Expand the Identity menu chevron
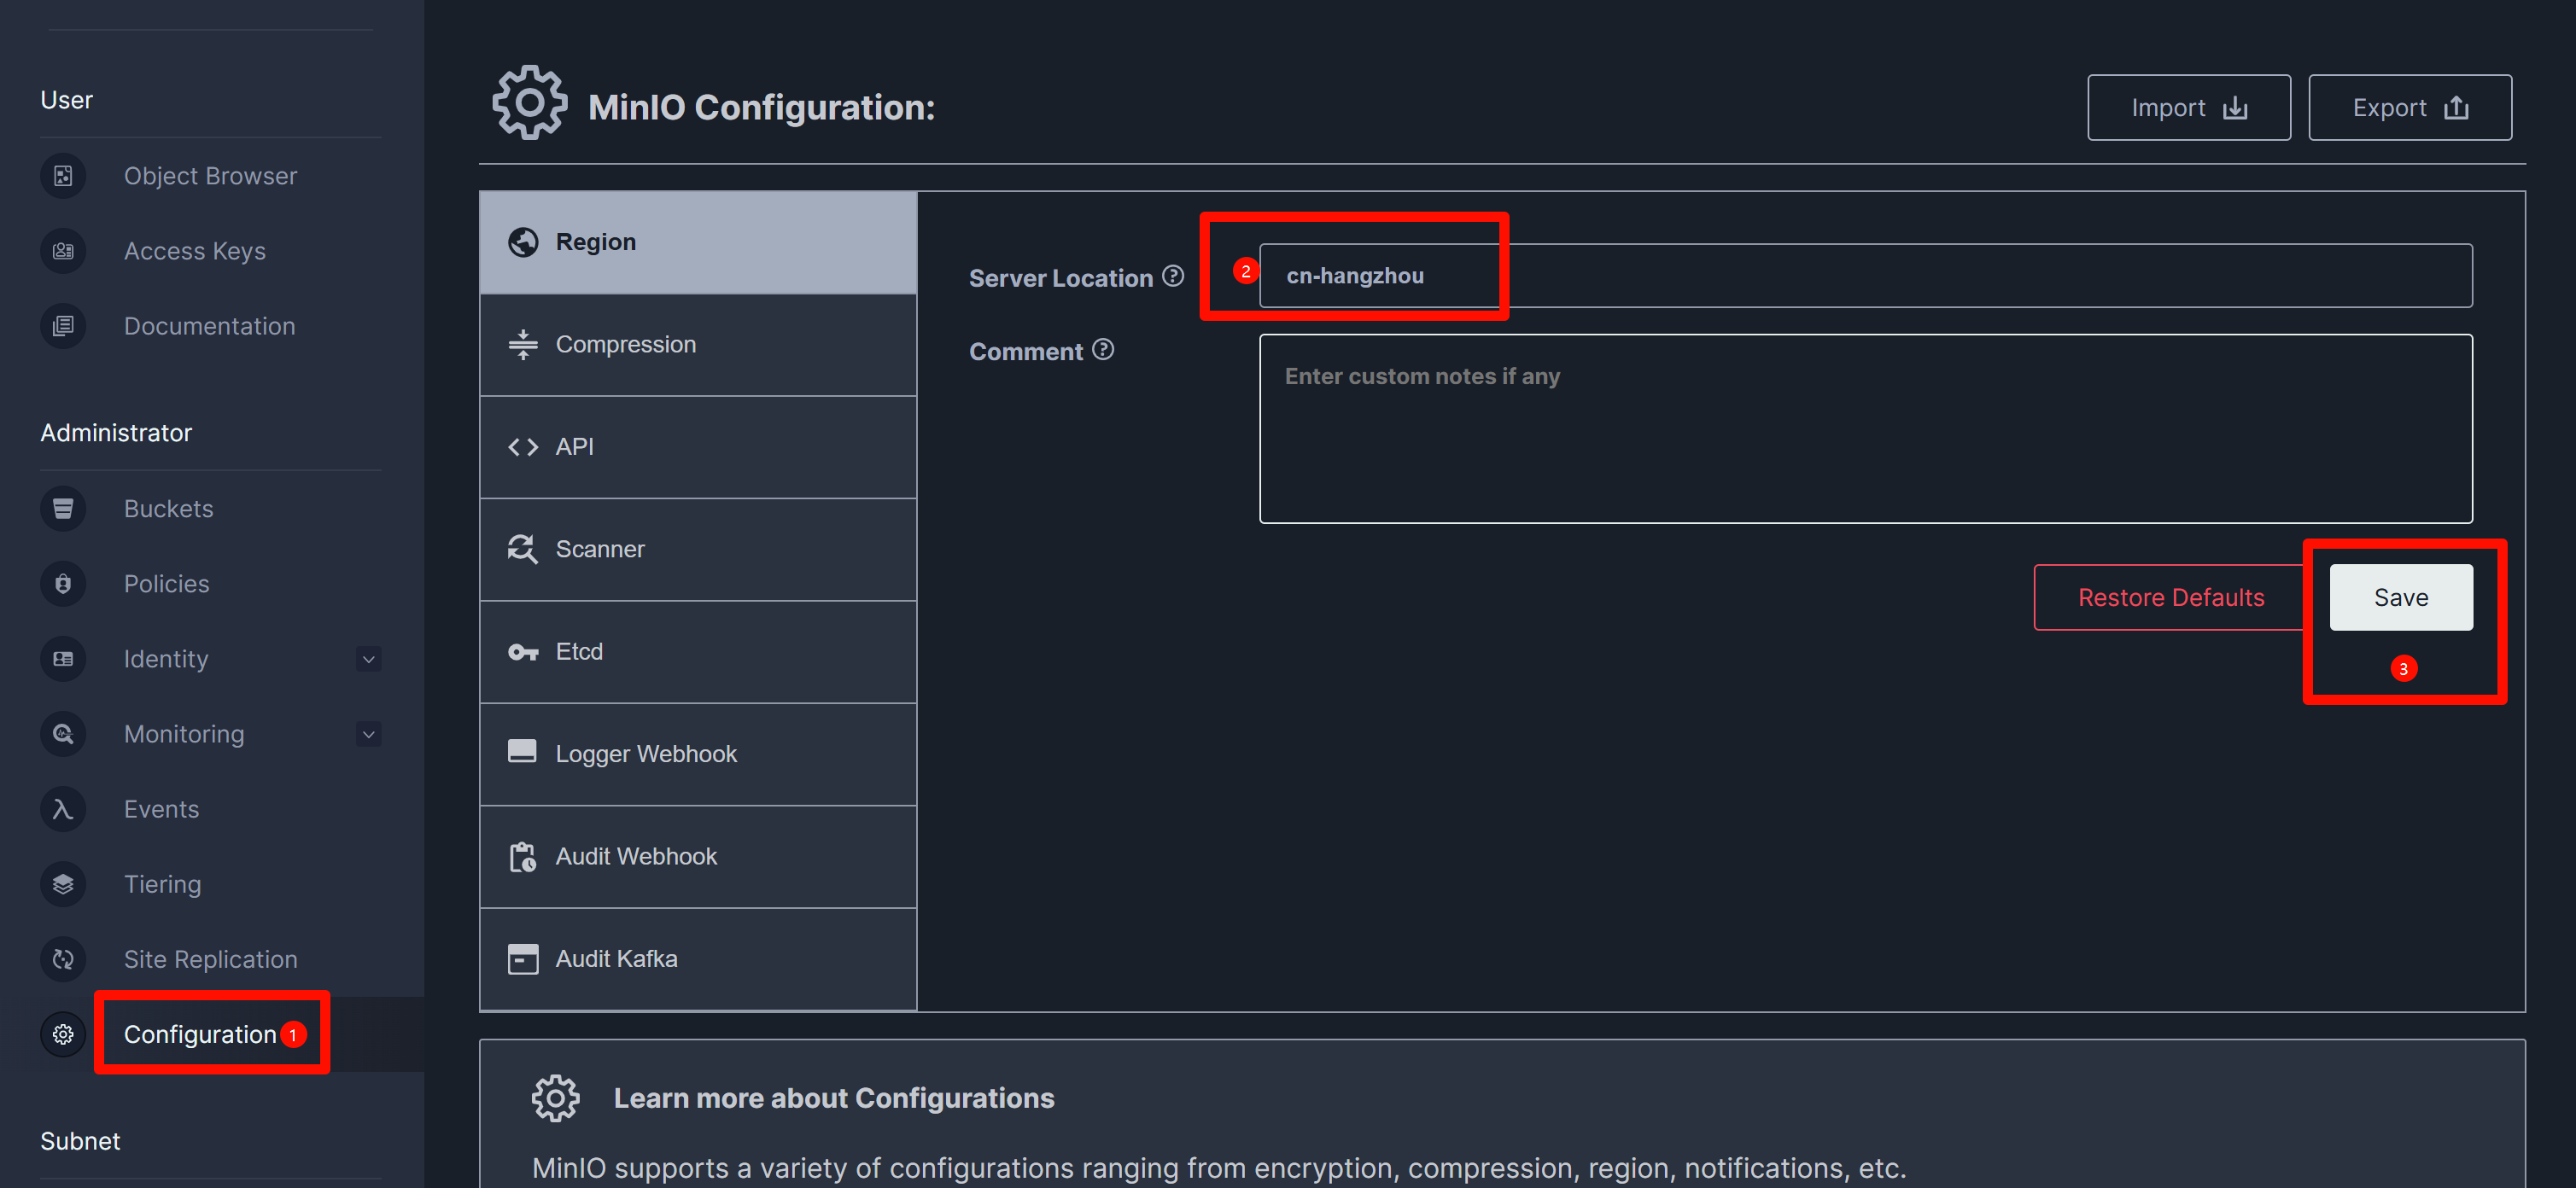Viewport: 2576px width, 1188px height. (368, 660)
